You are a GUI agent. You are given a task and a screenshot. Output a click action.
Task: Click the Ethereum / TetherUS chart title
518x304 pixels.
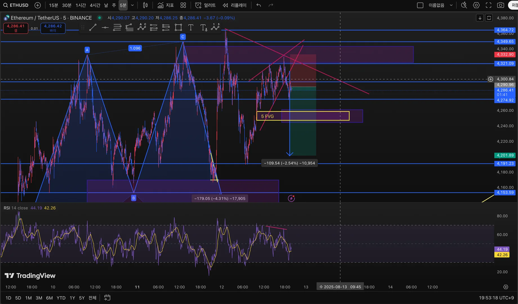click(x=51, y=18)
